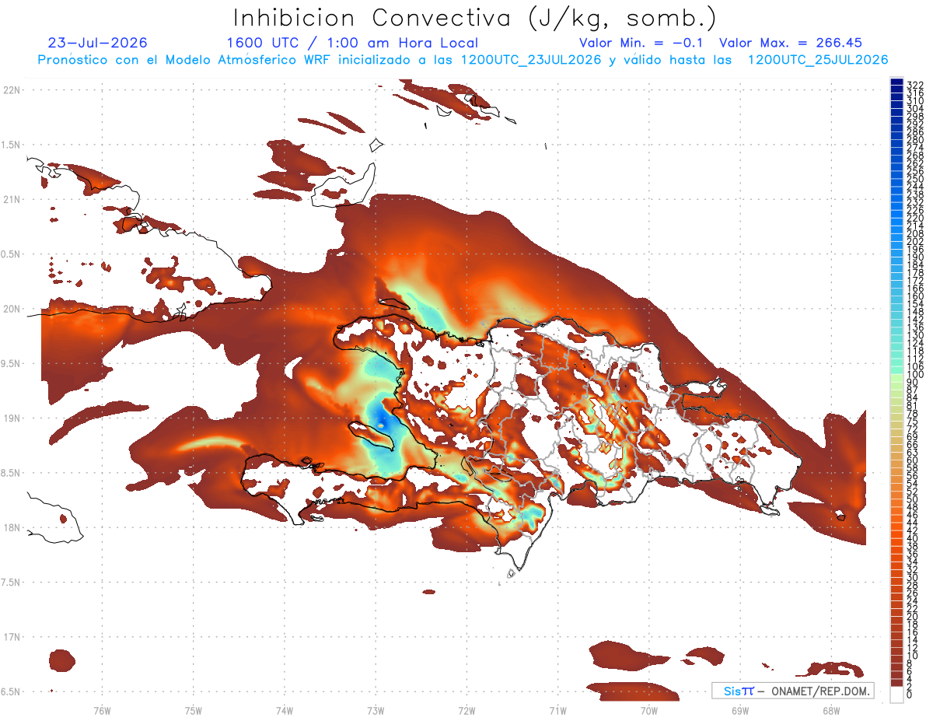This screenshot has height=721, width=933.
Task: Pick the white swatch beside the 0 label
Action: (x=896, y=693)
